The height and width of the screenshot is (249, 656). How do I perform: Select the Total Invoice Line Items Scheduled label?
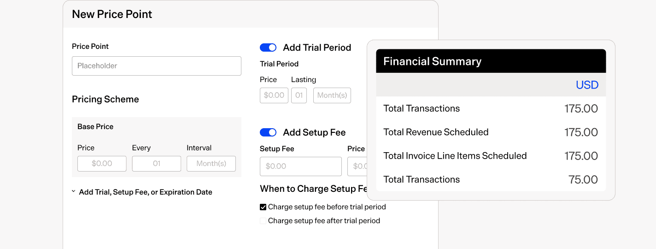(455, 156)
